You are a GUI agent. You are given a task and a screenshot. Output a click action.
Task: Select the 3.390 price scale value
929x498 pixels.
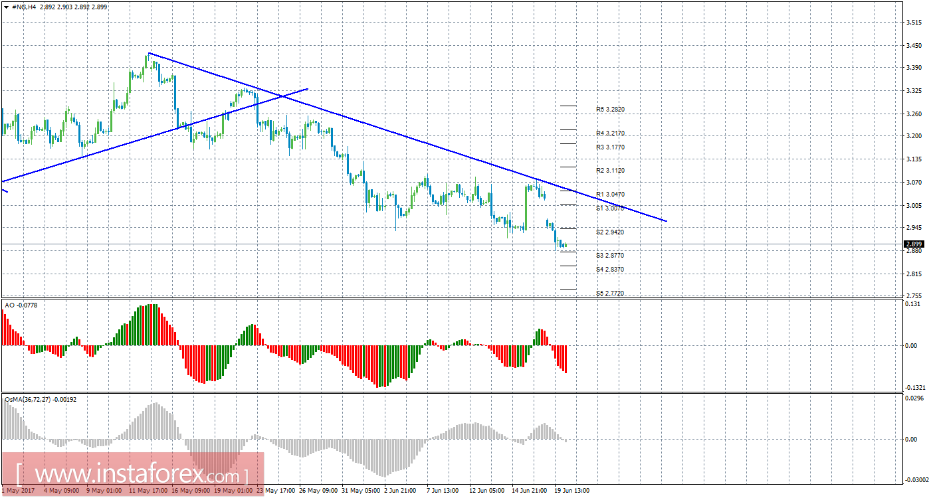tap(914, 68)
